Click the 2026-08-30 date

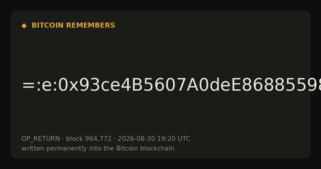[x=136, y=139]
